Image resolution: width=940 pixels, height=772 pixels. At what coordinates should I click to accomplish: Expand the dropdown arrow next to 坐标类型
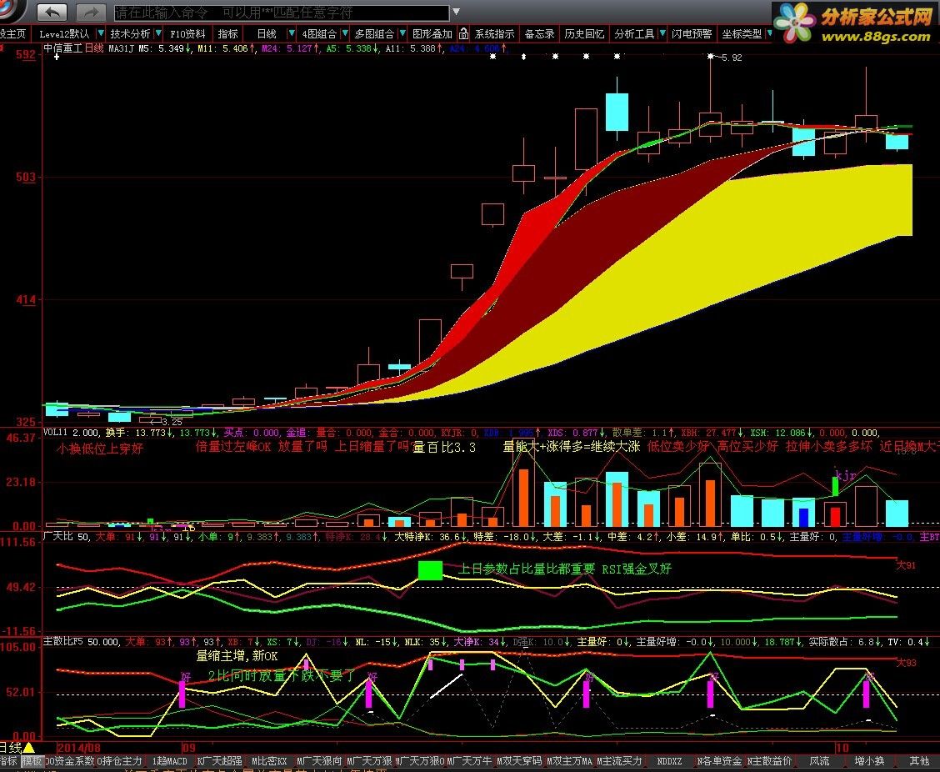(770, 33)
